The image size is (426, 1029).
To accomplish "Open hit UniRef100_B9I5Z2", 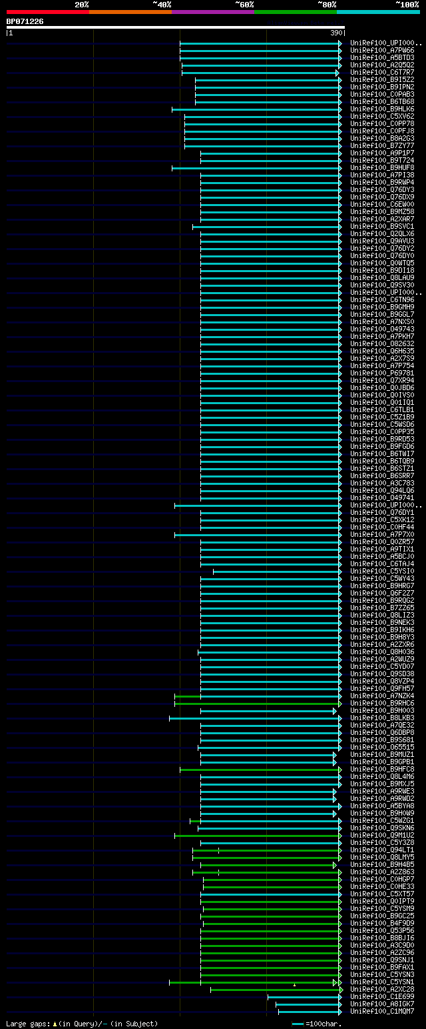I will pos(382,80).
